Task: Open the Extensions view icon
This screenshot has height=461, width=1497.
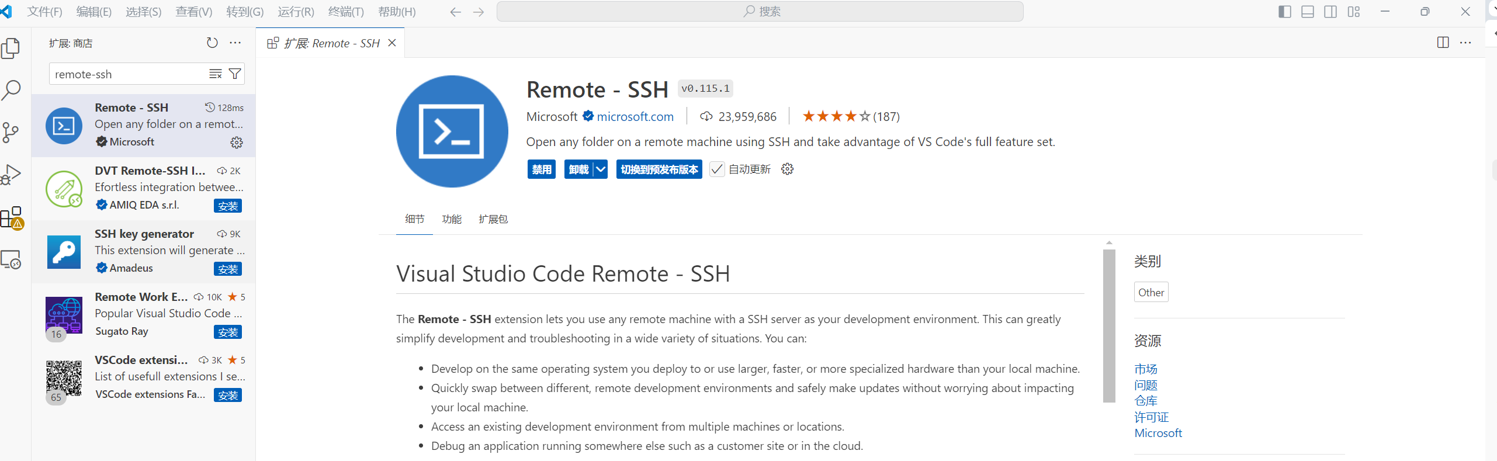Action: pos(11,217)
